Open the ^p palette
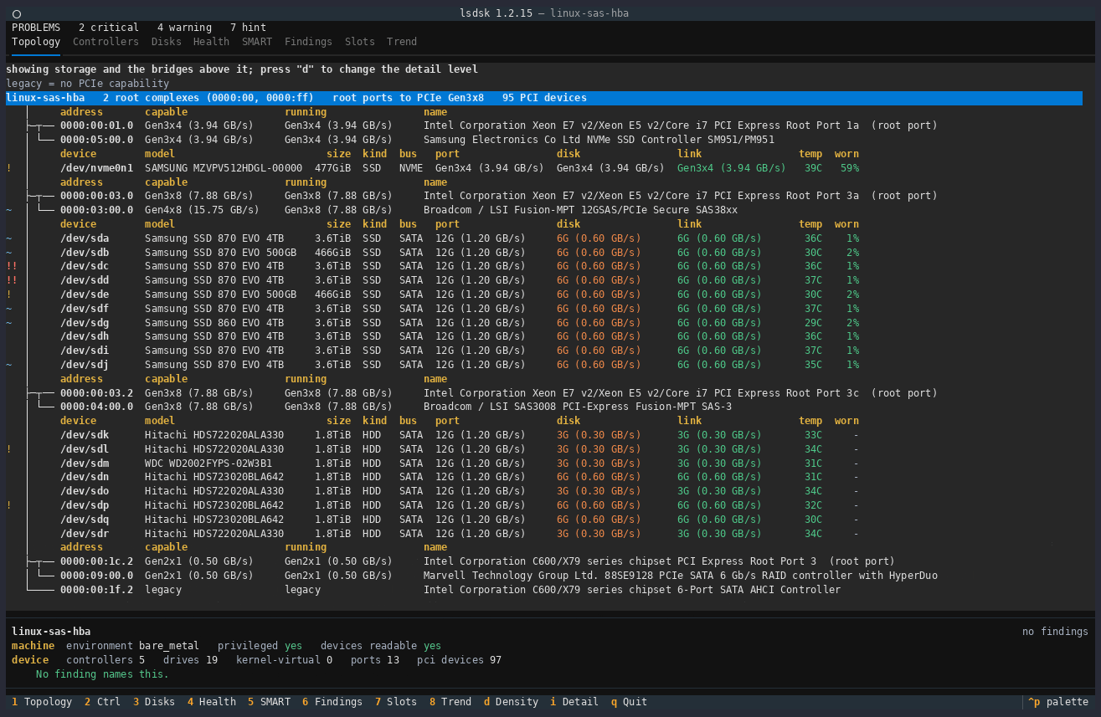Image resolution: width=1101 pixels, height=717 pixels. 1058,702
